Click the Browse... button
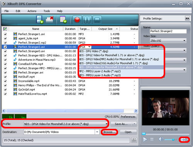The height and width of the screenshot is (147, 193). pos(109,132)
